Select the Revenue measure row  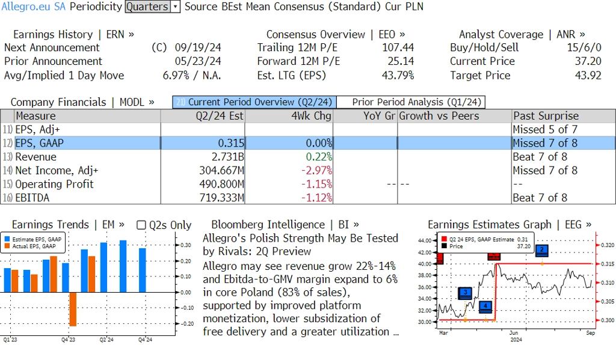(x=308, y=157)
